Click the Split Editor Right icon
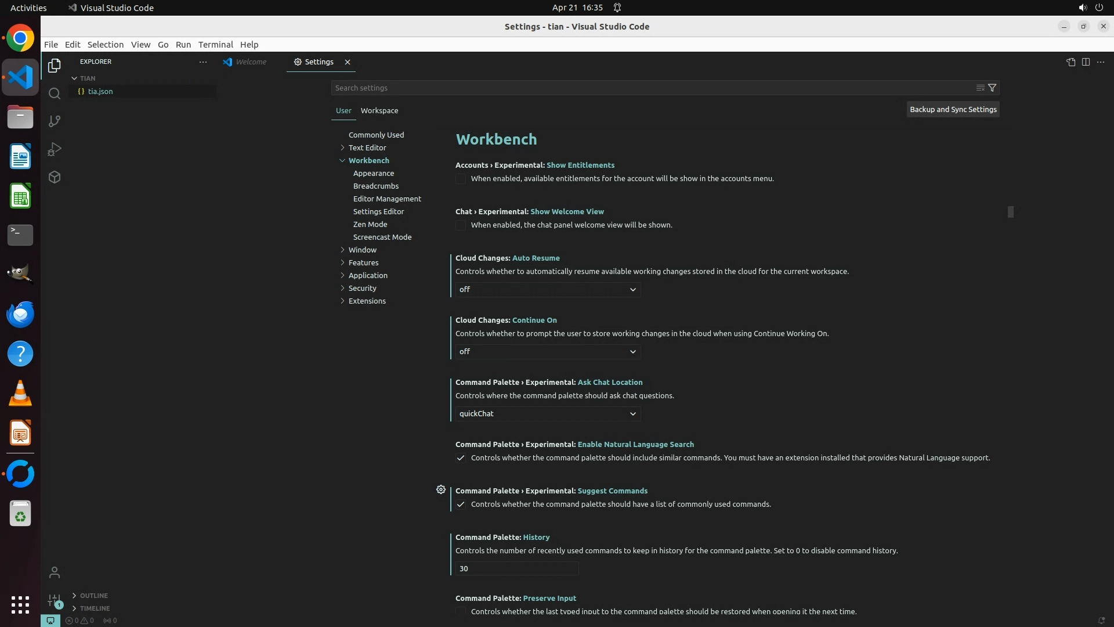This screenshot has width=1114, height=627. 1086,62
